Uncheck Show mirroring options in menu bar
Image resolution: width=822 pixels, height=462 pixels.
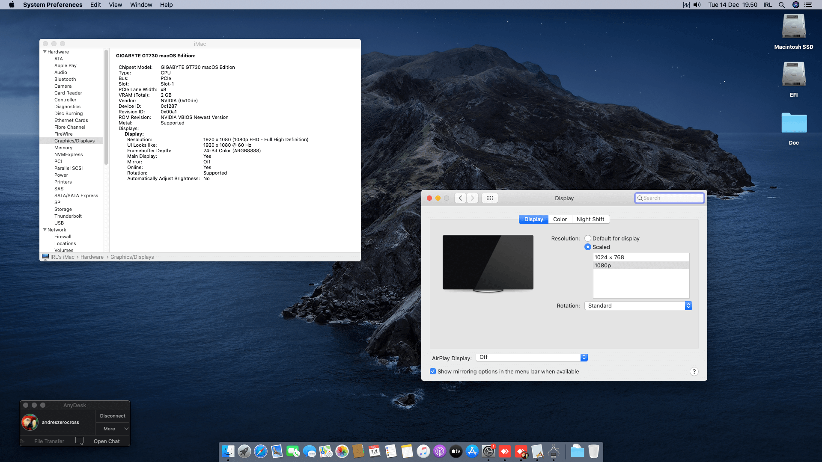click(433, 371)
